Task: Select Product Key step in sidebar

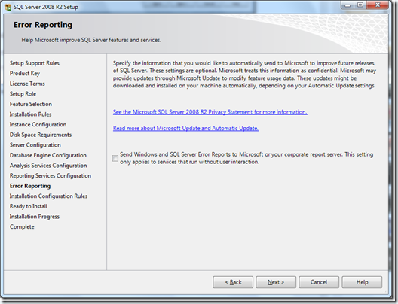Action: [x=25, y=74]
